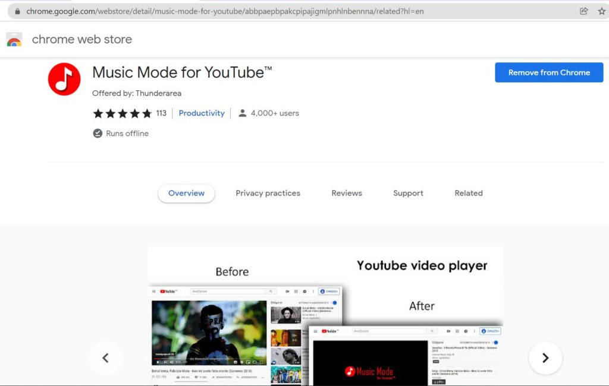Click the '4,000+ users' text
The image size is (609, 386).
(x=275, y=113)
